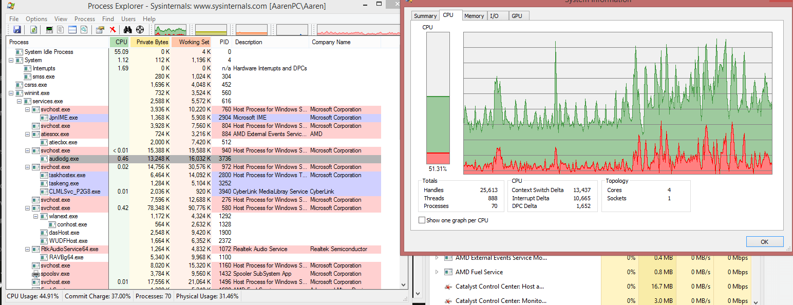Collapse the System process entry
Screen dimensions: 793x305
pyautogui.click(x=11, y=60)
